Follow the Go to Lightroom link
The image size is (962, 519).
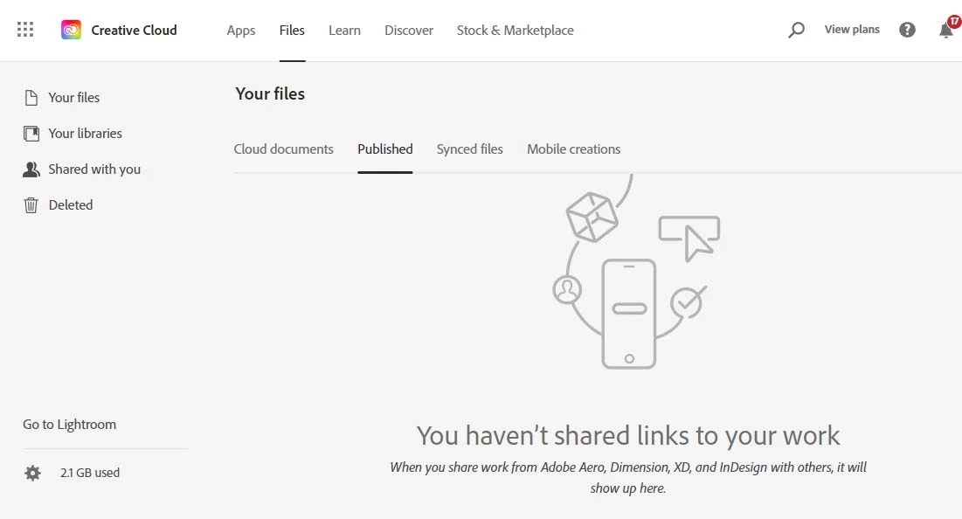pos(69,425)
